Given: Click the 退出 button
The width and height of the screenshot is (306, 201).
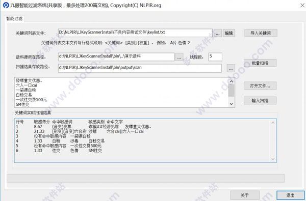Looking at the screenshot, I should [290, 195].
